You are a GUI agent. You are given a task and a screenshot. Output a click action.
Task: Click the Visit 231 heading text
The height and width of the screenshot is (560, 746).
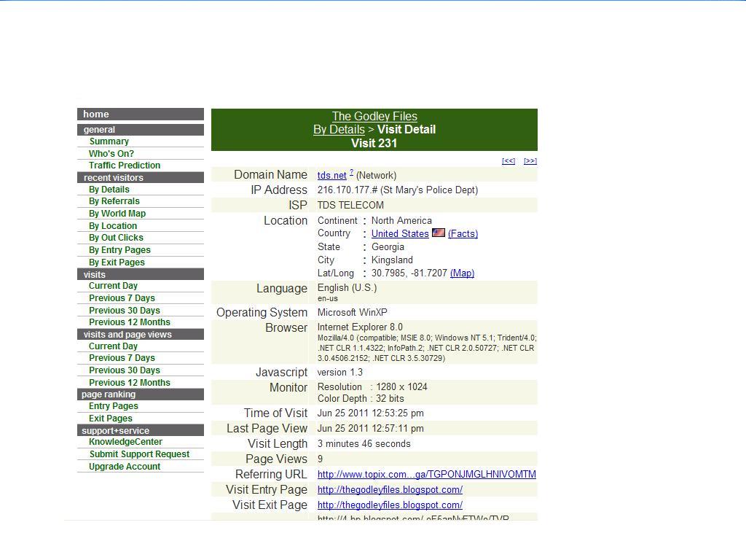coord(374,144)
